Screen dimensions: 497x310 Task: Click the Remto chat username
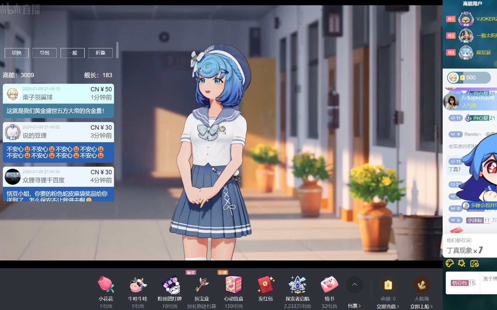(x=473, y=134)
